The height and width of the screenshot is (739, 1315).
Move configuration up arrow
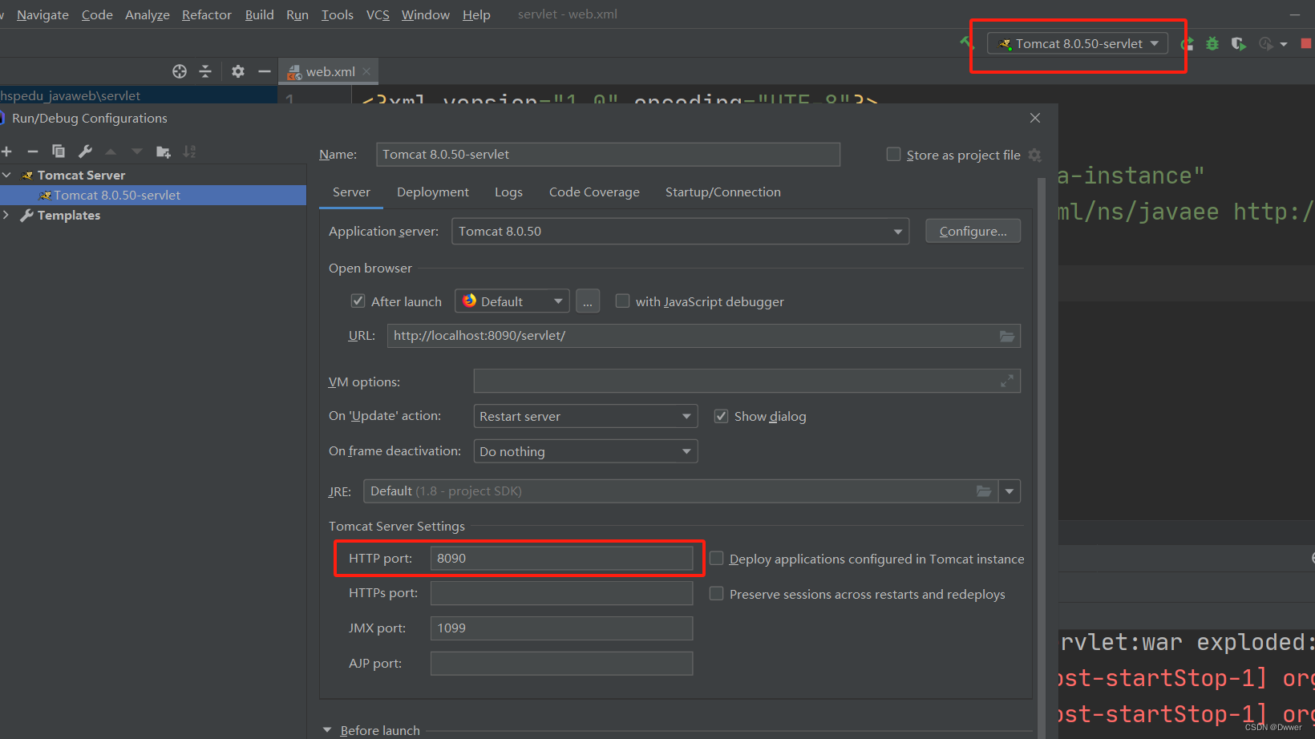point(111,151)
